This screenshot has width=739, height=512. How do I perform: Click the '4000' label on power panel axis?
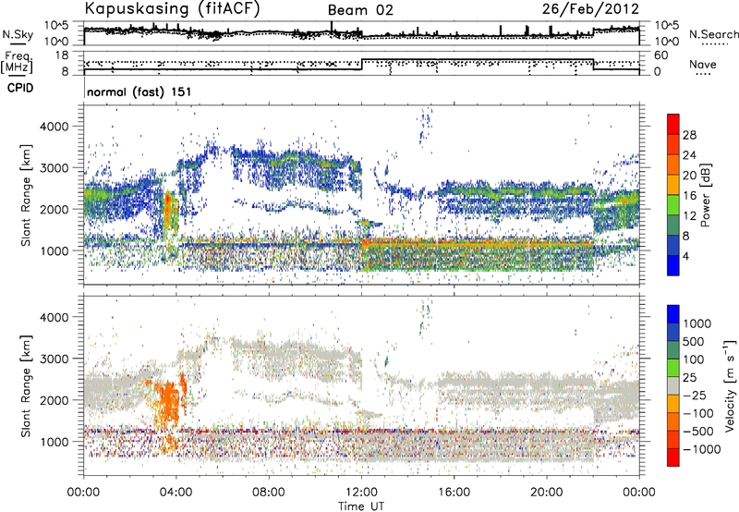coord(55,127)
